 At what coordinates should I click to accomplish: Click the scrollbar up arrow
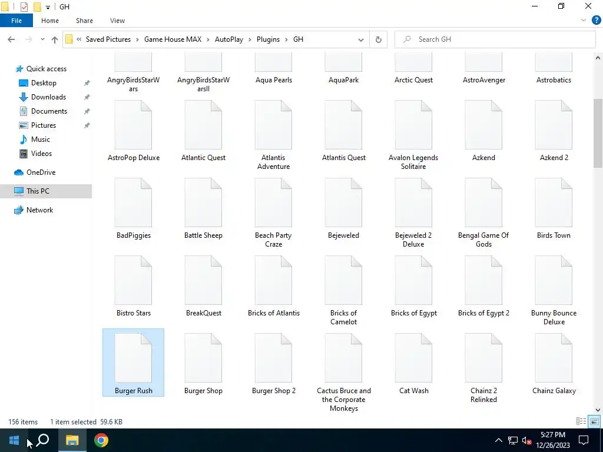(x=598, y=58)
